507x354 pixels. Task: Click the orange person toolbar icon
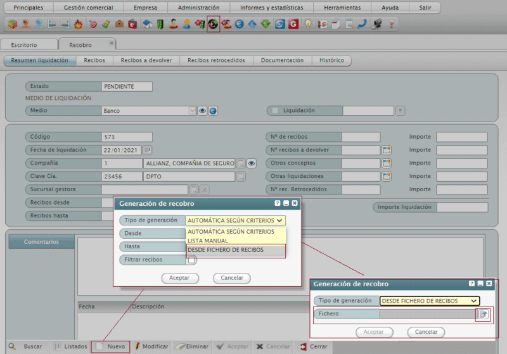26,24
